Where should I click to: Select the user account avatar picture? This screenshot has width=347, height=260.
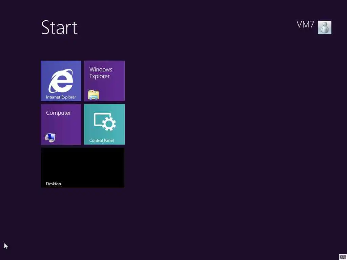pyautogui.click(x=324, y=27)
